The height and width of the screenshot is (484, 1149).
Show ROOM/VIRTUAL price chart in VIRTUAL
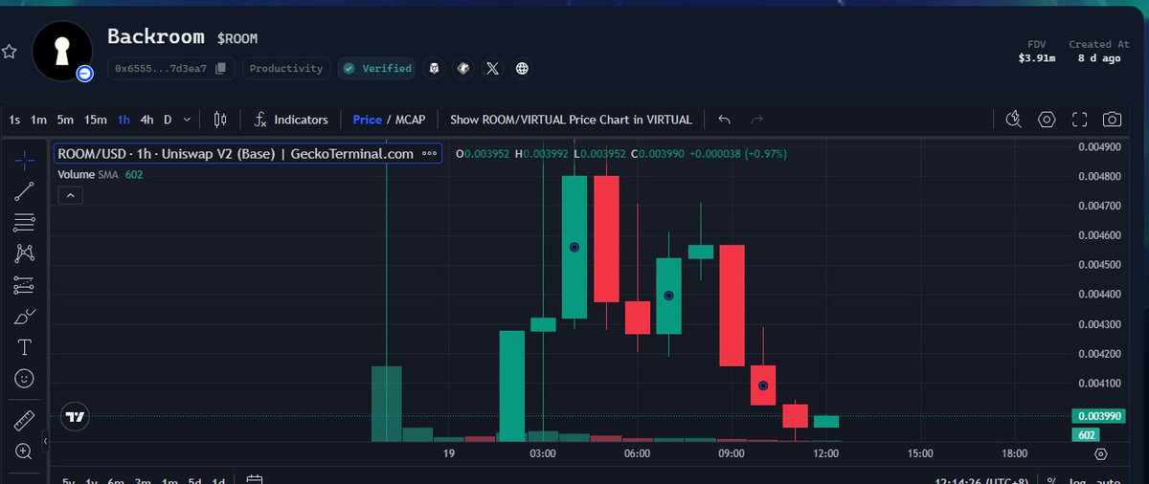pyautogui.click(x=571, y=120)
